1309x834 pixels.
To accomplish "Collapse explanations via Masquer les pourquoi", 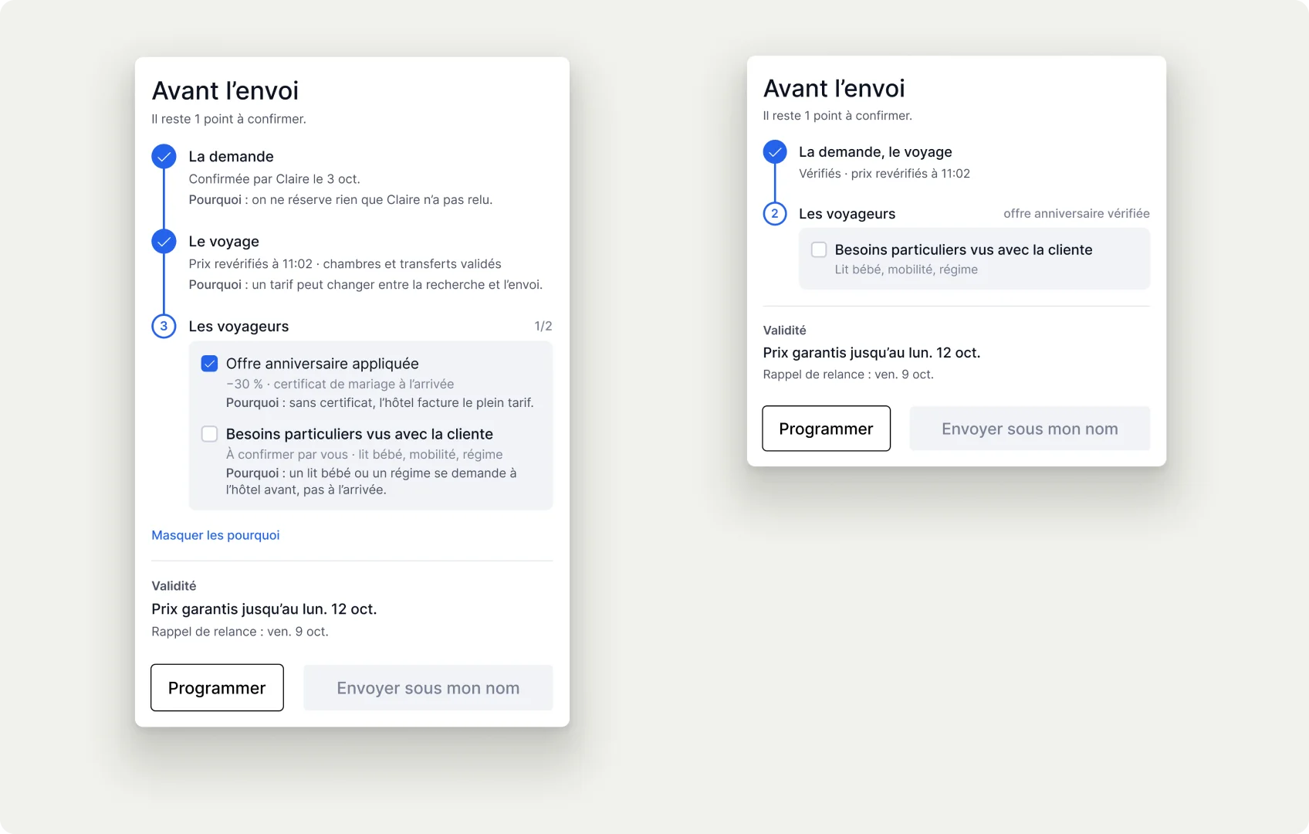I will click(215, 535).
